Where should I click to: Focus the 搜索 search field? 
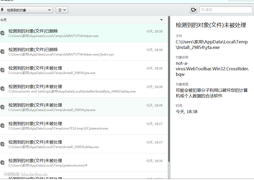pos(226,10)
